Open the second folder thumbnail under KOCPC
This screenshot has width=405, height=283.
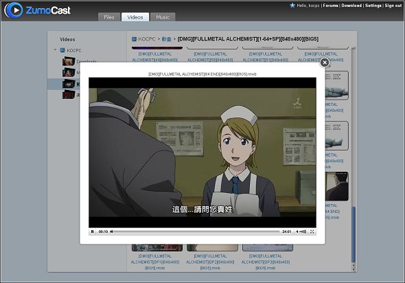[x=69, y=72]
